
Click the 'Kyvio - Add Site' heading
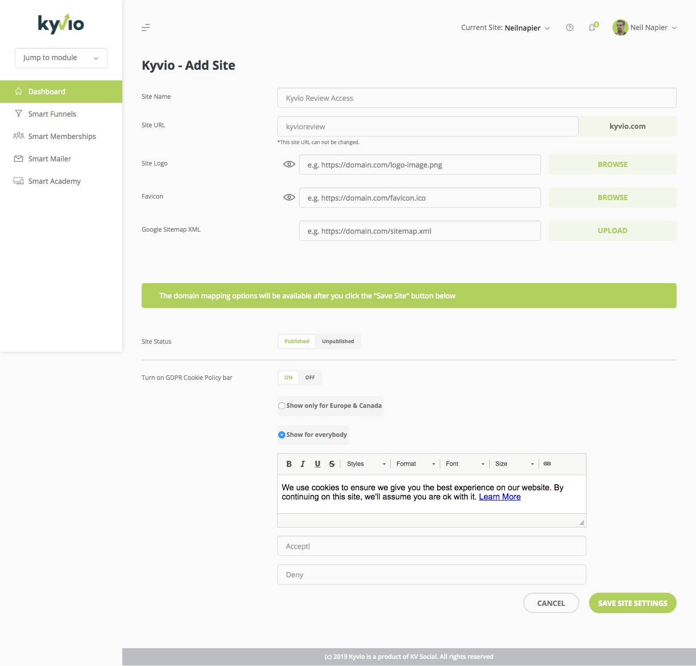(189, 65)
